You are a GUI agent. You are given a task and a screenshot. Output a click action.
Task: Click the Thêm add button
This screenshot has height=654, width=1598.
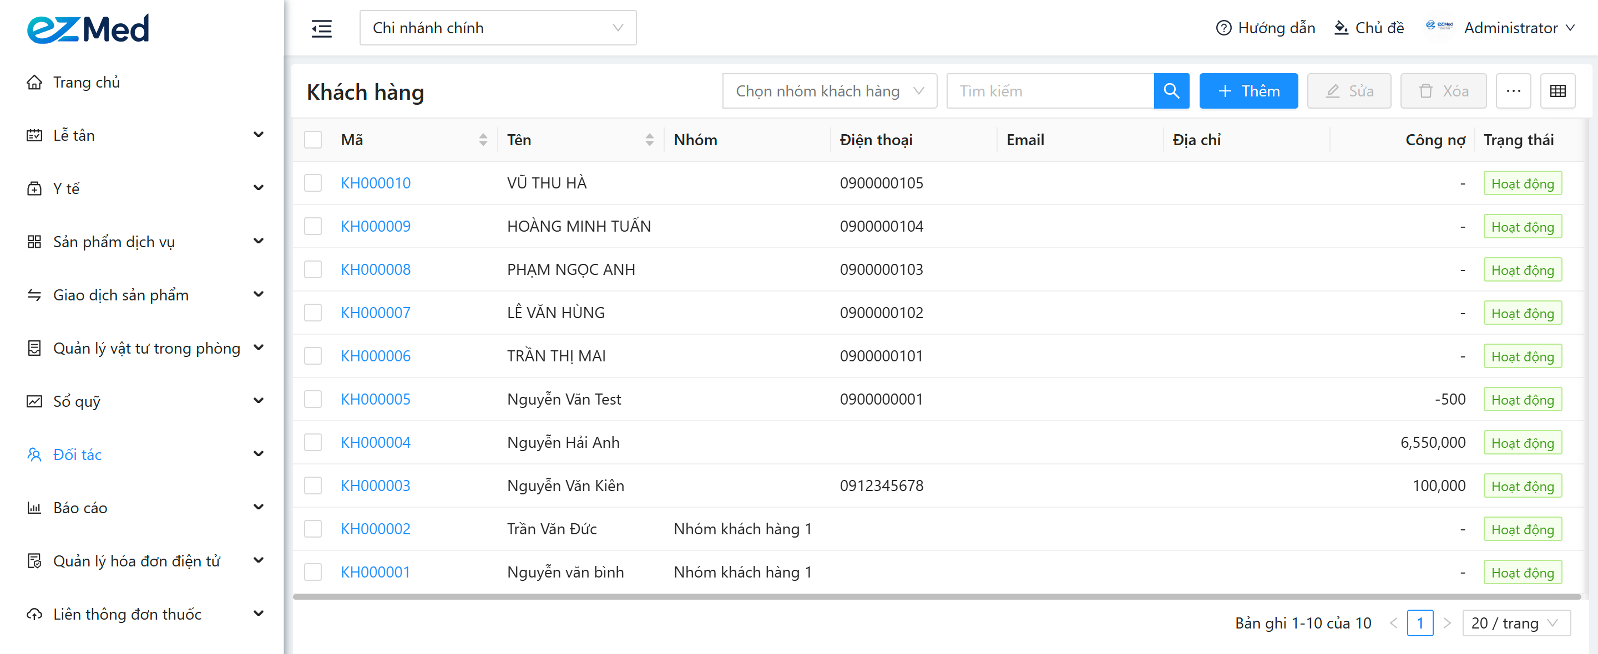tap(1248, 91)
